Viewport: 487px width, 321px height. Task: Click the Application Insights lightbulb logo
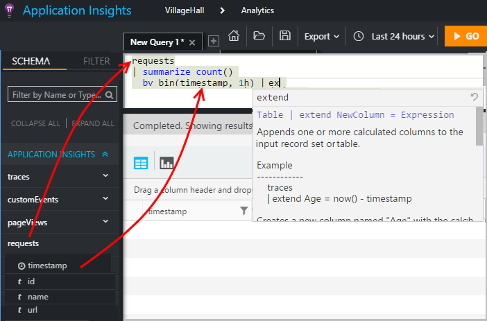coord(9,10)
